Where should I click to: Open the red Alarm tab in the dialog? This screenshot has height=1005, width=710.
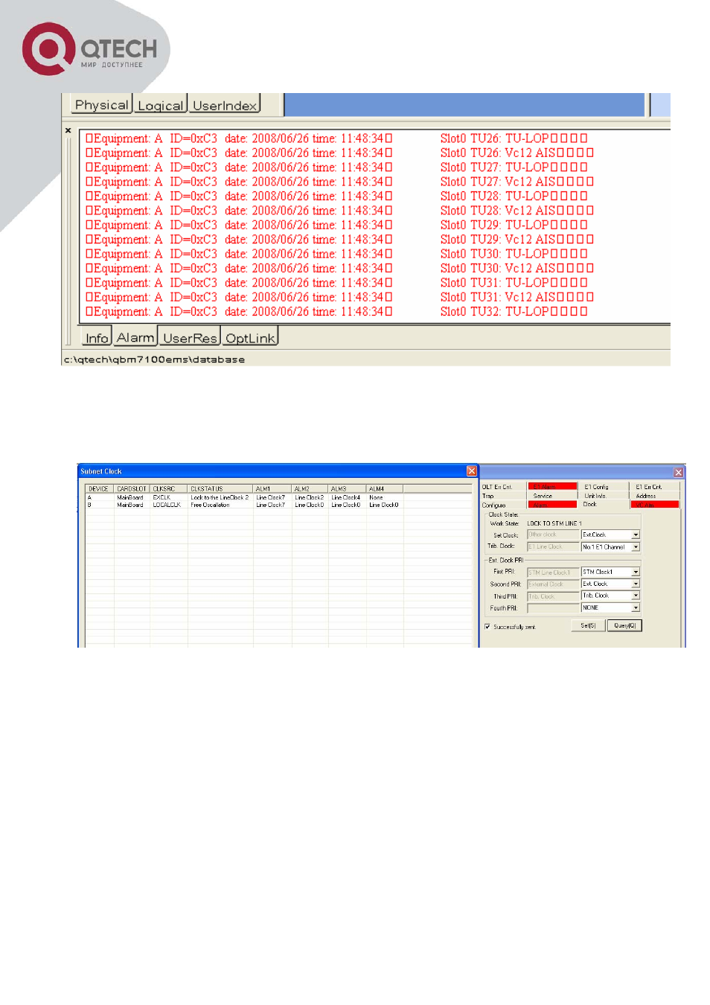tap(552, 505)
